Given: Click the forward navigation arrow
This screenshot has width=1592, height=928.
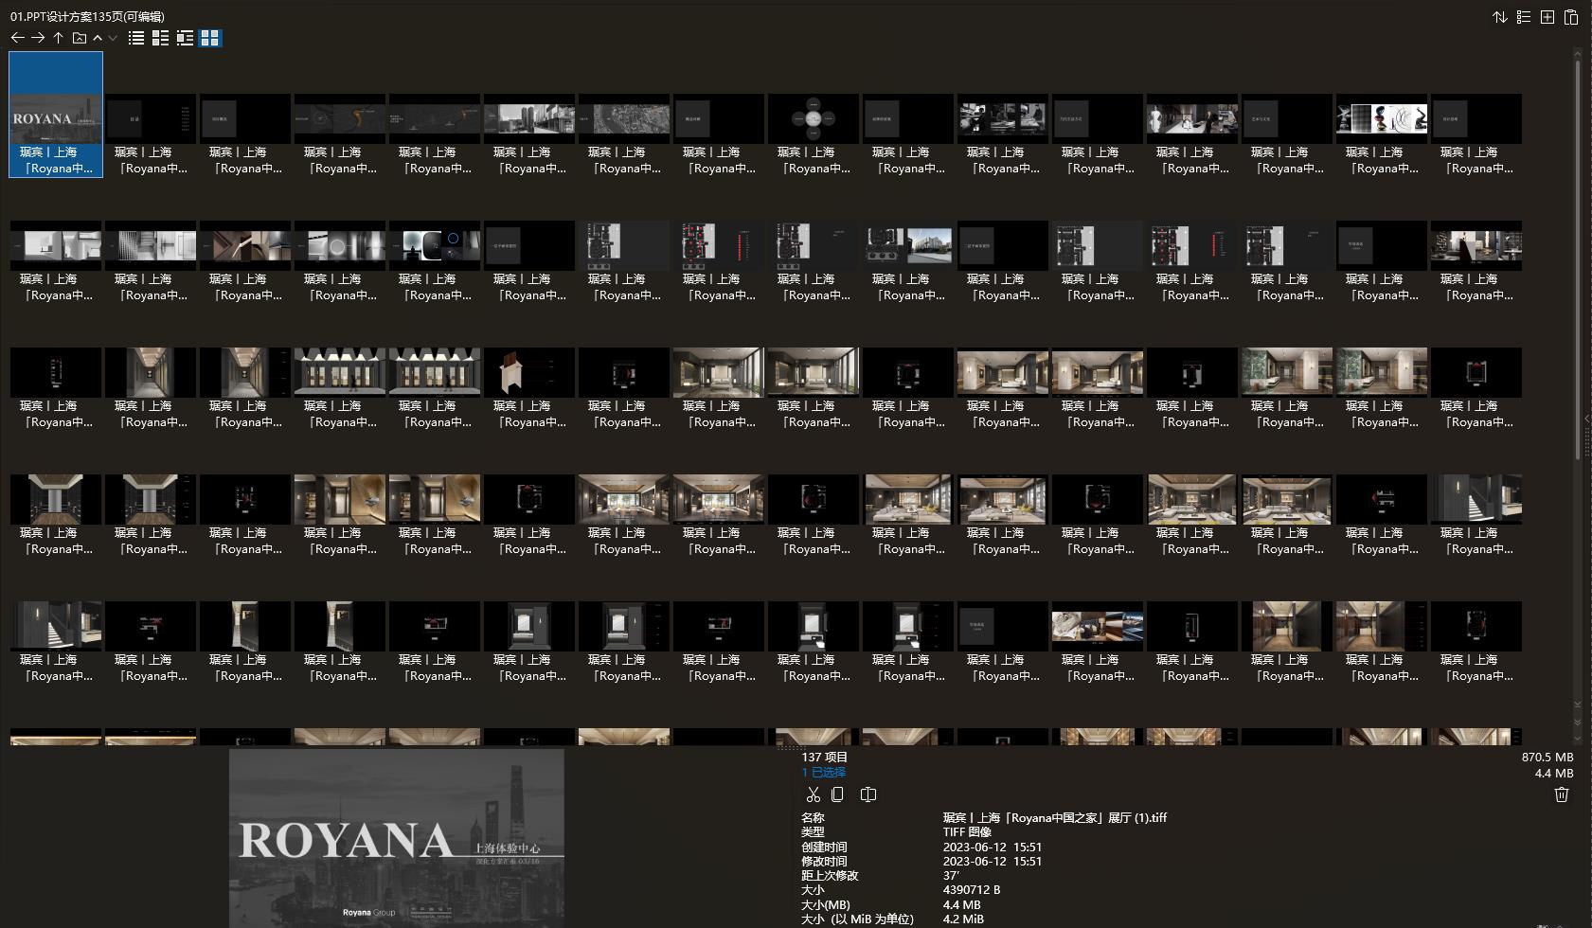Looking at the screenshot, I should (x=38, y=38).
